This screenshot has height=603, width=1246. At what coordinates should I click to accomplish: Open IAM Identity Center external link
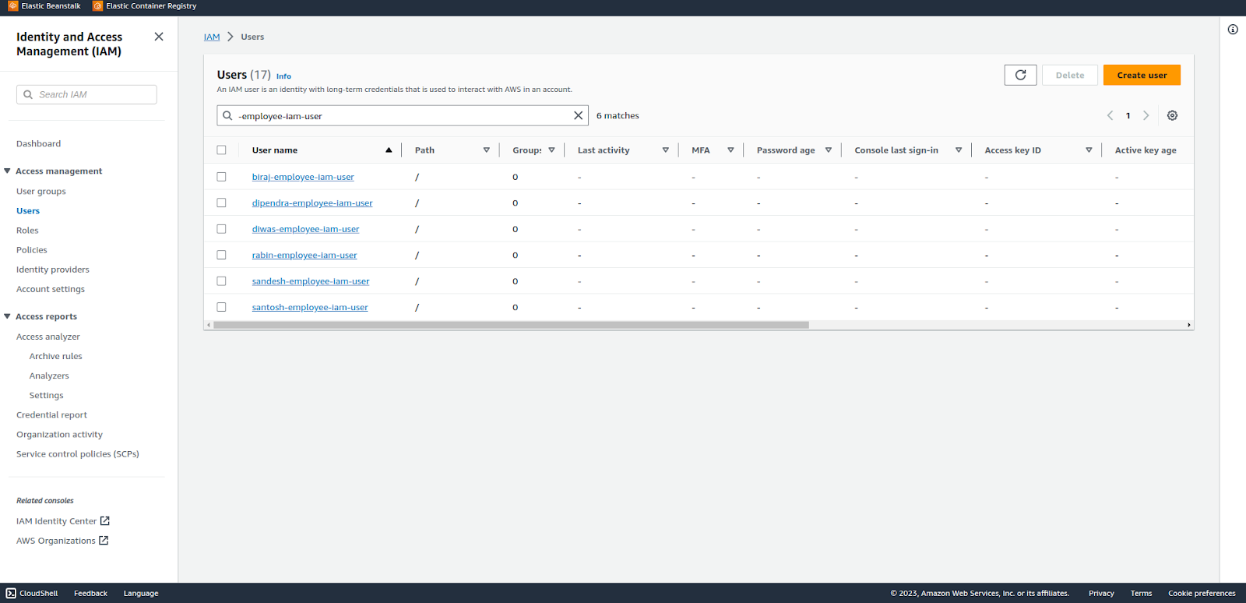coord(63,521)
